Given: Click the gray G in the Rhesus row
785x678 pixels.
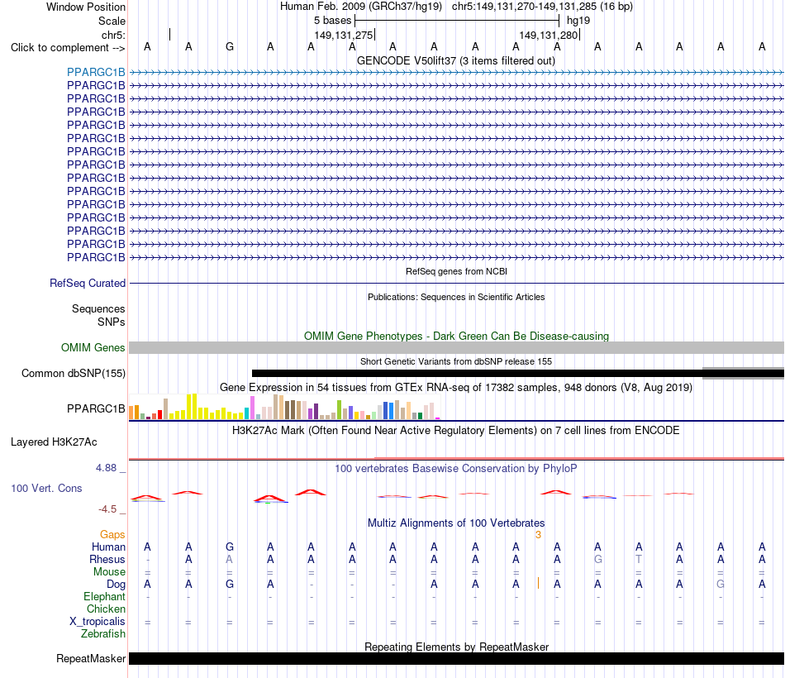Looking at the screenshot, I should [x=597, y=559].
